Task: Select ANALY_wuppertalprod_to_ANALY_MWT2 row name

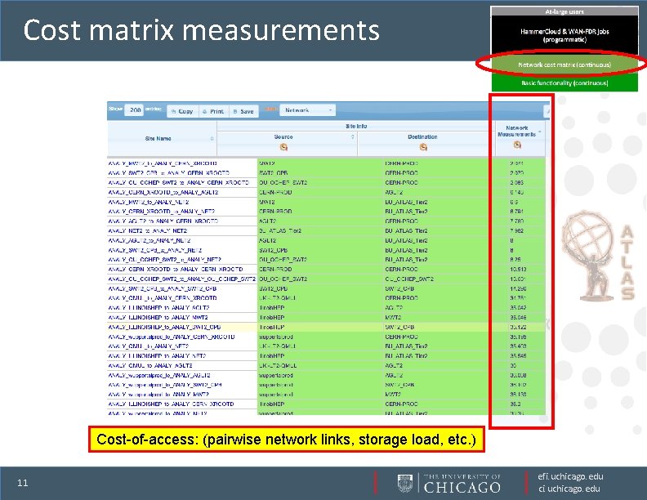Action: tap(158, 395)
